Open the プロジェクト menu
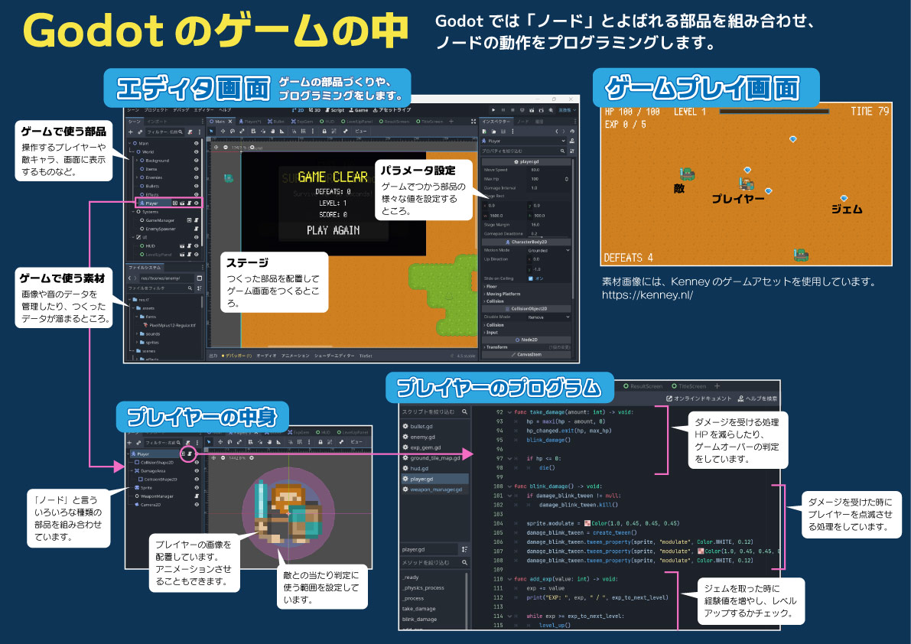911x644 pixels. [156, 110]
